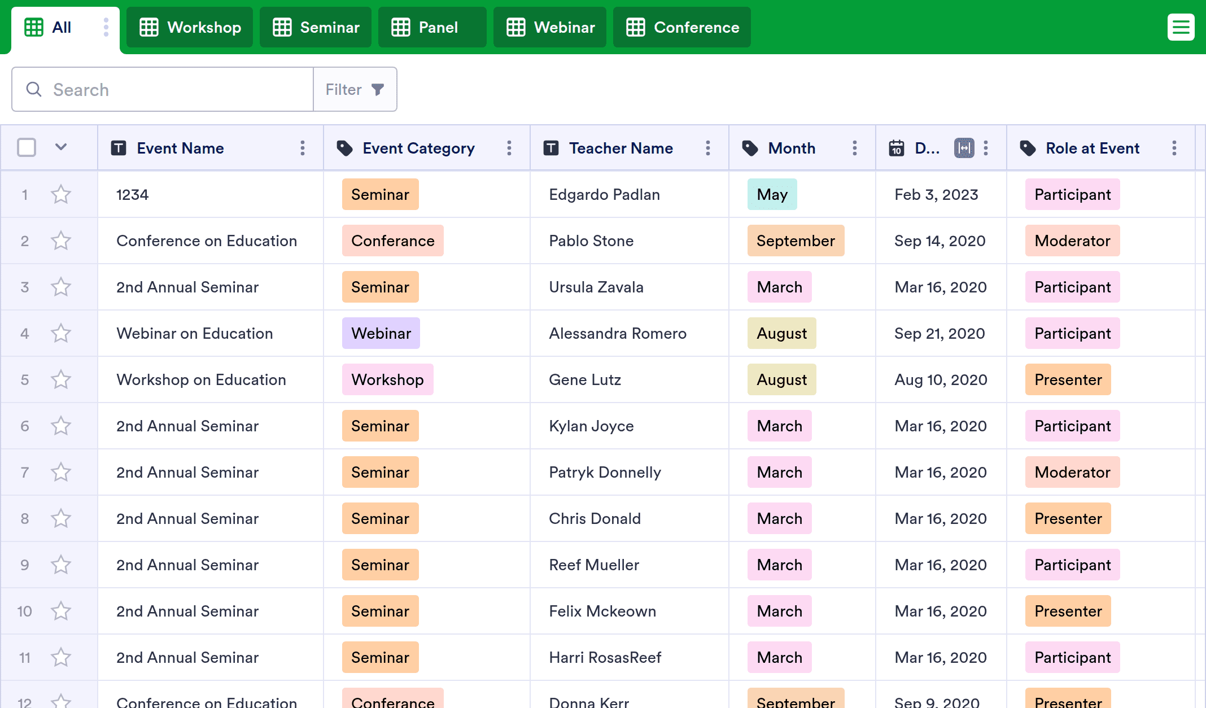Star row 8 Chris Donald
The height and width of the screenshot is (708, 1206).
[61, 518]
